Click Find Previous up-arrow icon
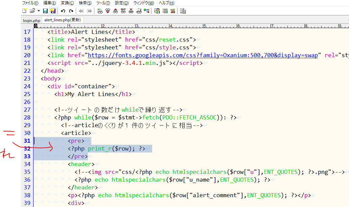 [116, 11]
